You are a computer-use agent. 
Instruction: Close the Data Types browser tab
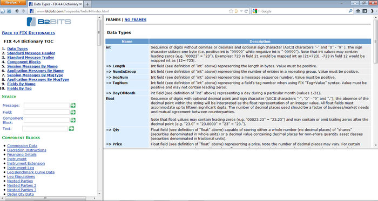pos(81,4)
